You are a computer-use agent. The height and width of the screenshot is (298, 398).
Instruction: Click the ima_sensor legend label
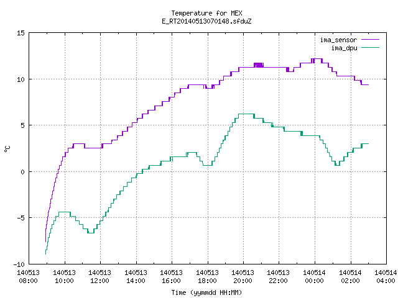[x=338, y=40]
